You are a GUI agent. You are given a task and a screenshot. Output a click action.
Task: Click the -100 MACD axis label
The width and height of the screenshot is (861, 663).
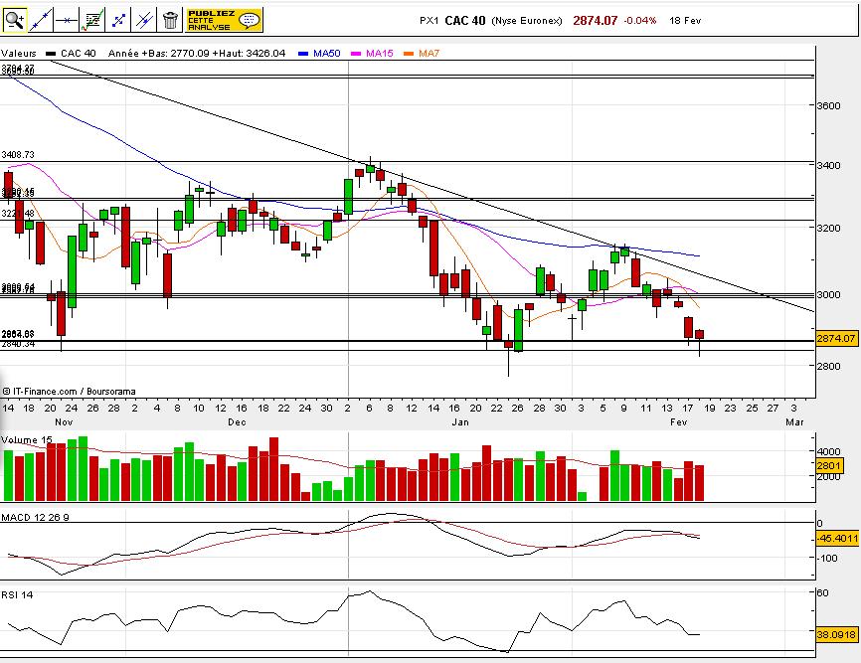click(827, 559)
